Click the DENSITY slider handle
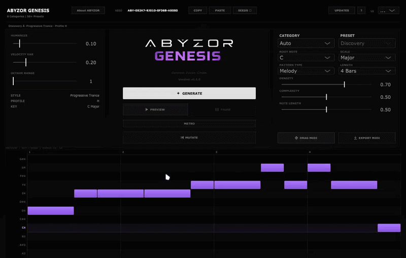 (x=344, y=84)
